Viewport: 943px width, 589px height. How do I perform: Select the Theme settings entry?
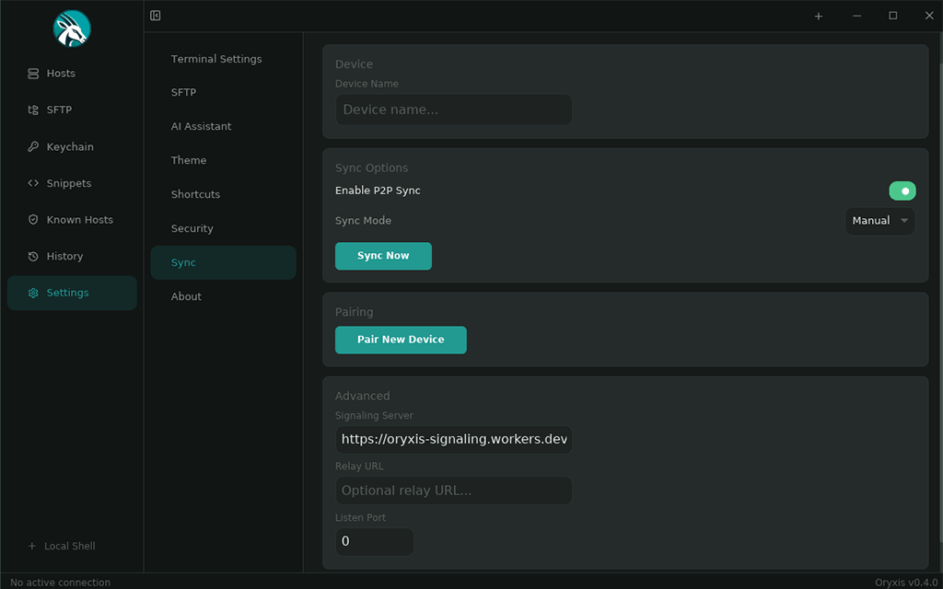(x=188, y=160)
